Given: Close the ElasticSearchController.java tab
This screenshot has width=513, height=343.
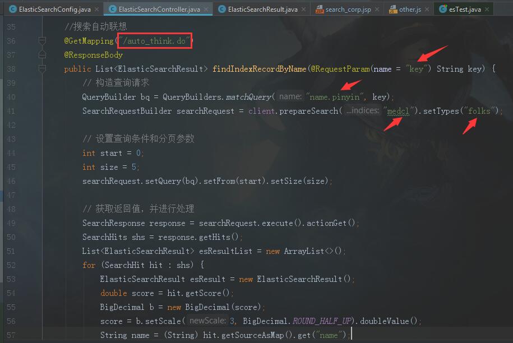Looking at the screenshot, I should (x=206, y=10).
